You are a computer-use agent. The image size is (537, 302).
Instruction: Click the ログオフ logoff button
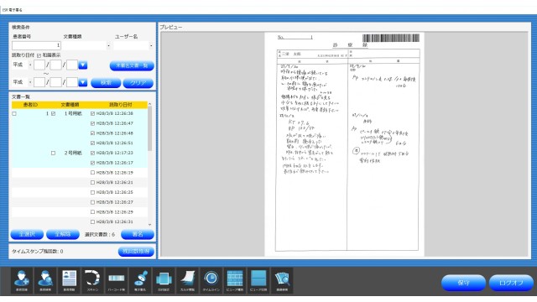click(511, 283)
